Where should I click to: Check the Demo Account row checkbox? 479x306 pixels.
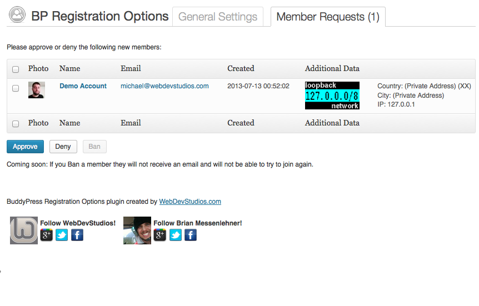16,88
